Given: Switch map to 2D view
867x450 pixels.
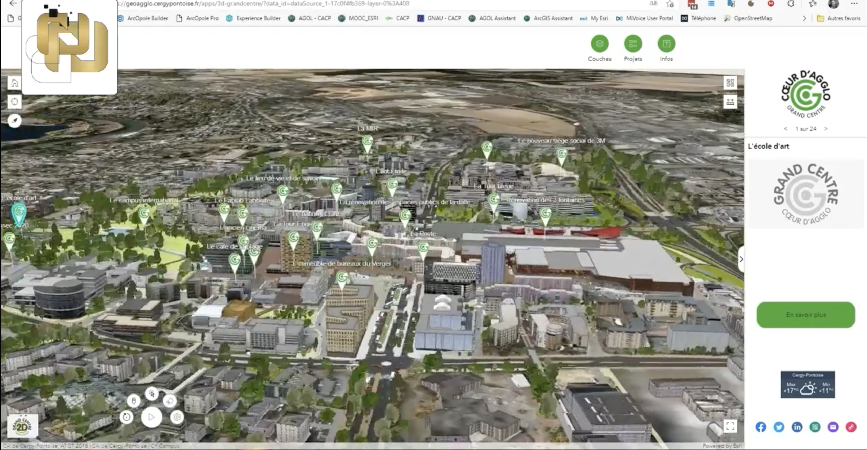Looking at the screenshot, I should pyautogui.click(x=22, y=427).
